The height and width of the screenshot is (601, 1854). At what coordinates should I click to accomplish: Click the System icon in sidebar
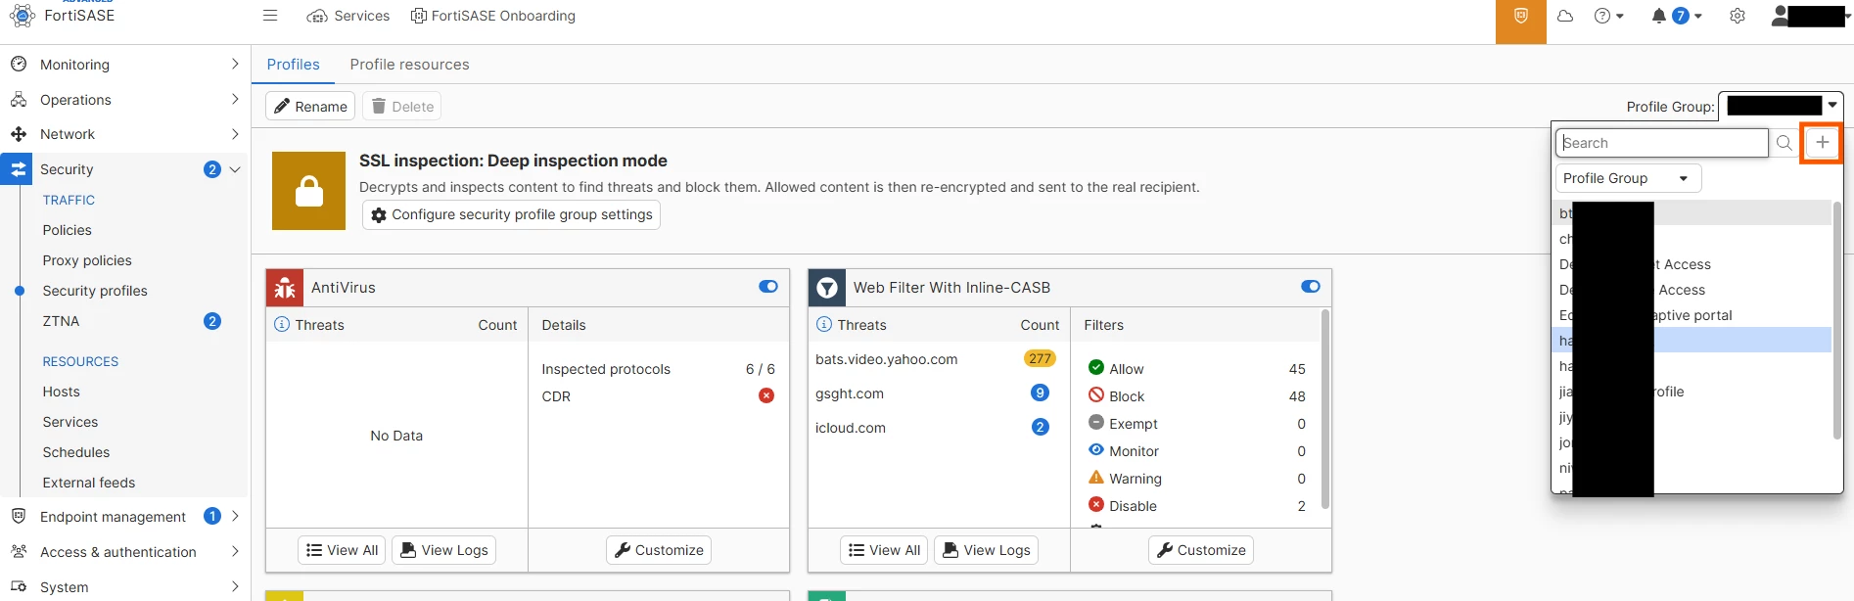point(19,586)
